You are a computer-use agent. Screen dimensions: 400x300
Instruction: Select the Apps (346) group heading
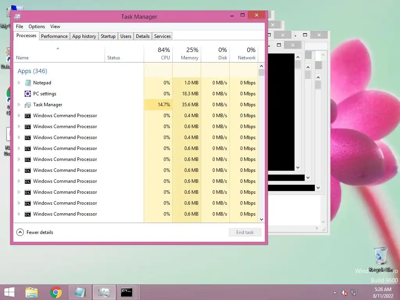tap(32, 71)
